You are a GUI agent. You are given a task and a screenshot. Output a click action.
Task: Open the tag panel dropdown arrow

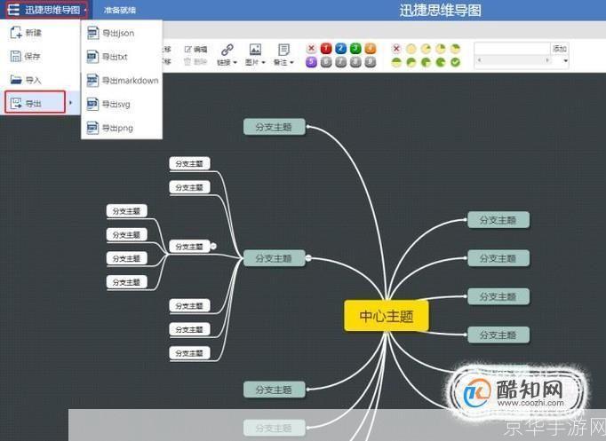point(565,61)
